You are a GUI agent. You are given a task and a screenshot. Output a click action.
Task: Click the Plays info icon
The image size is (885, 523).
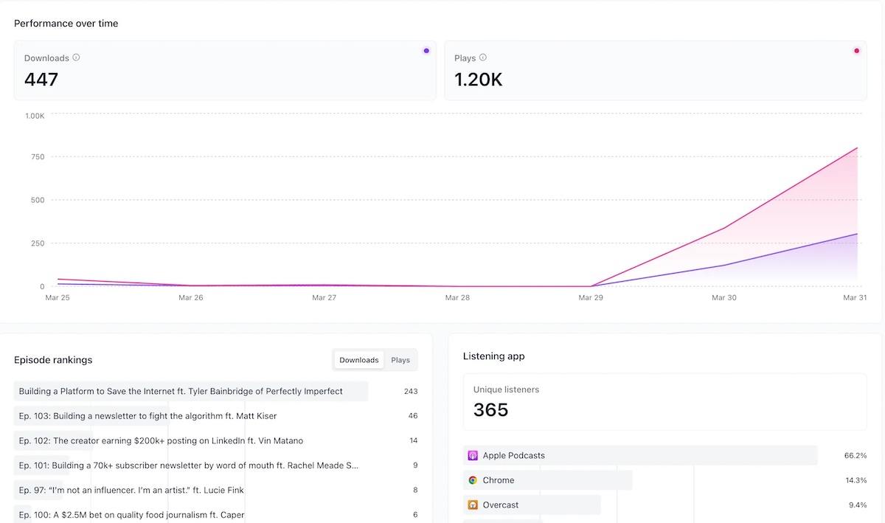pos(484,58)
